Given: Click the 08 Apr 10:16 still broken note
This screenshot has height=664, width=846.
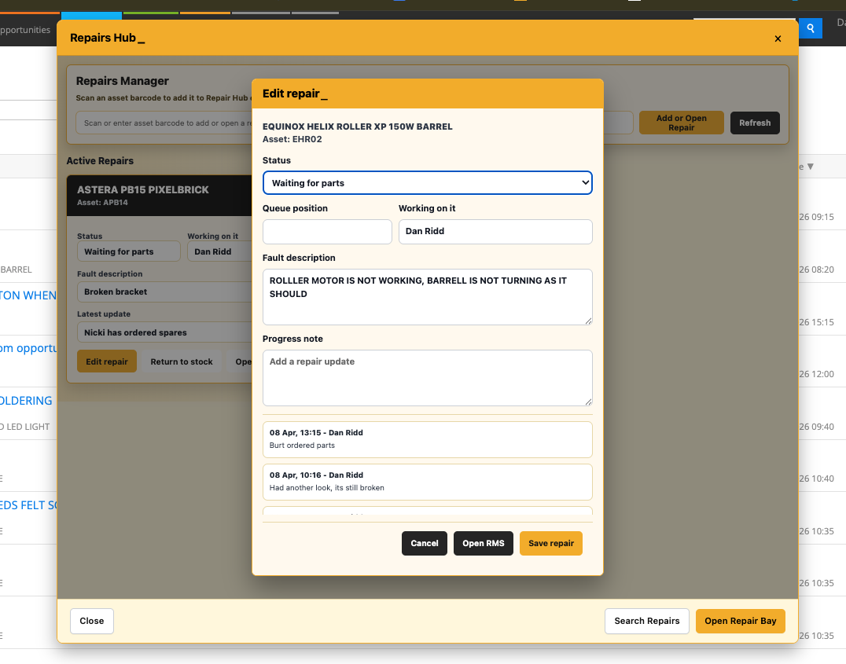Looking at the screenshot, I should tap(427, 482).
